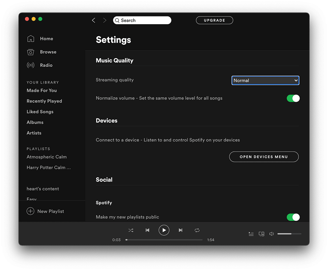This screenshot has height=270, width=328.
Task: Select the Liked Songs library item
Action: pyautogui.click(x=40, y=111)
